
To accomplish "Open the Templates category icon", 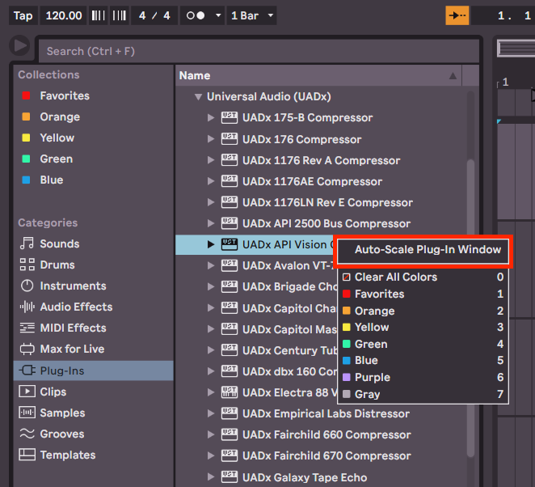I will tap(27, 455).
